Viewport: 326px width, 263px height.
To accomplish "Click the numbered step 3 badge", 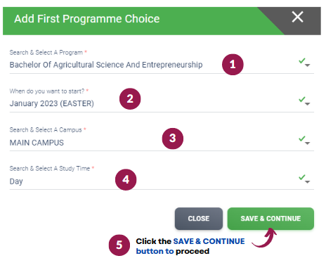I will (x=173, y=139).
